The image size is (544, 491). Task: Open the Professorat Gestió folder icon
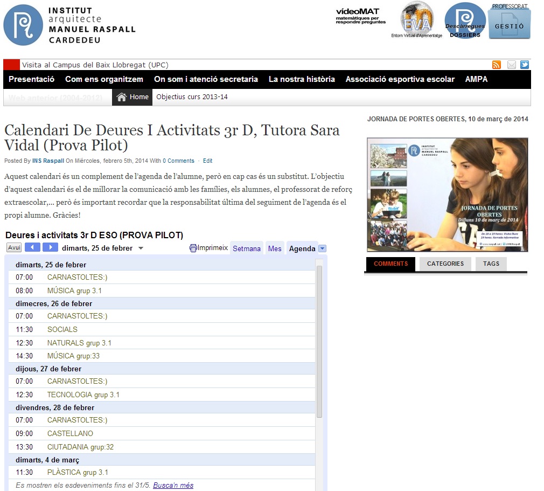pyautogui.click(x=509, y=22)
